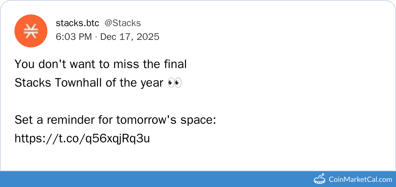396x187 pixels.
Task: Click the dot separator between time and date
Action: coord(96,37)
